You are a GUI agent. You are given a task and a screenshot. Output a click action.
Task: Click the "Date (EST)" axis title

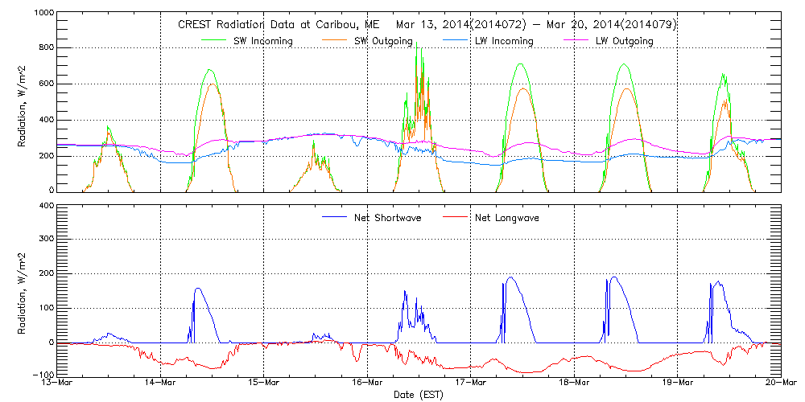pos(419,395)
